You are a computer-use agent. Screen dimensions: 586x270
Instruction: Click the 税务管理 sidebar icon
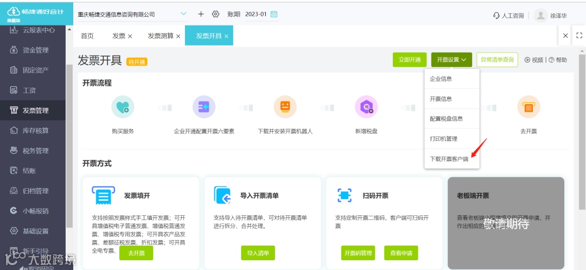point(14,151)
